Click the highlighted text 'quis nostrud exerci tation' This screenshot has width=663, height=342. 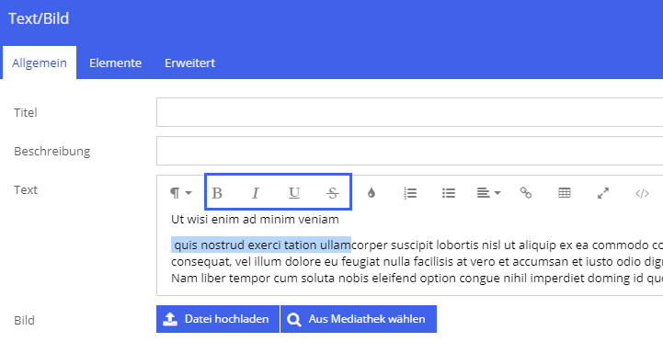point(246,245)
